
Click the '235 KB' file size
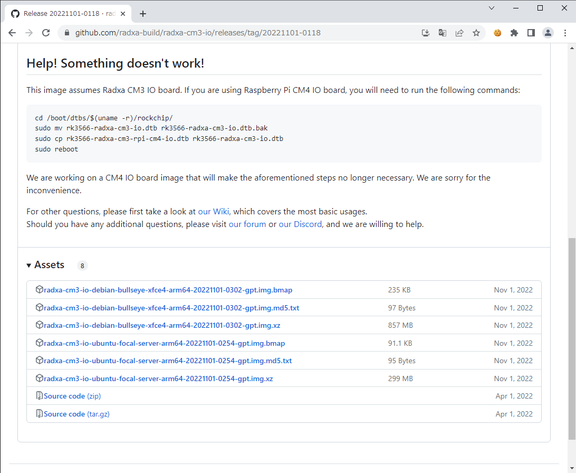399,290
